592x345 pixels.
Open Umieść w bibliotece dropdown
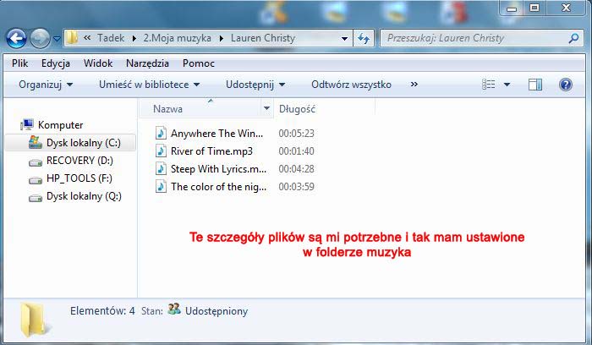point(149,85)
